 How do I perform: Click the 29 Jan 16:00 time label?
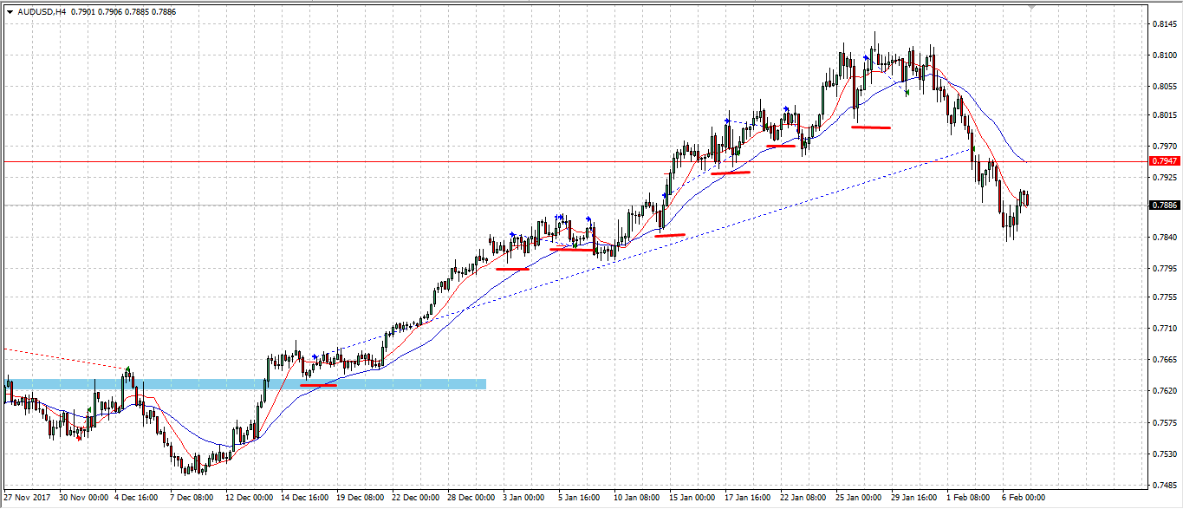pyautogui.click(x=916, y=498)
